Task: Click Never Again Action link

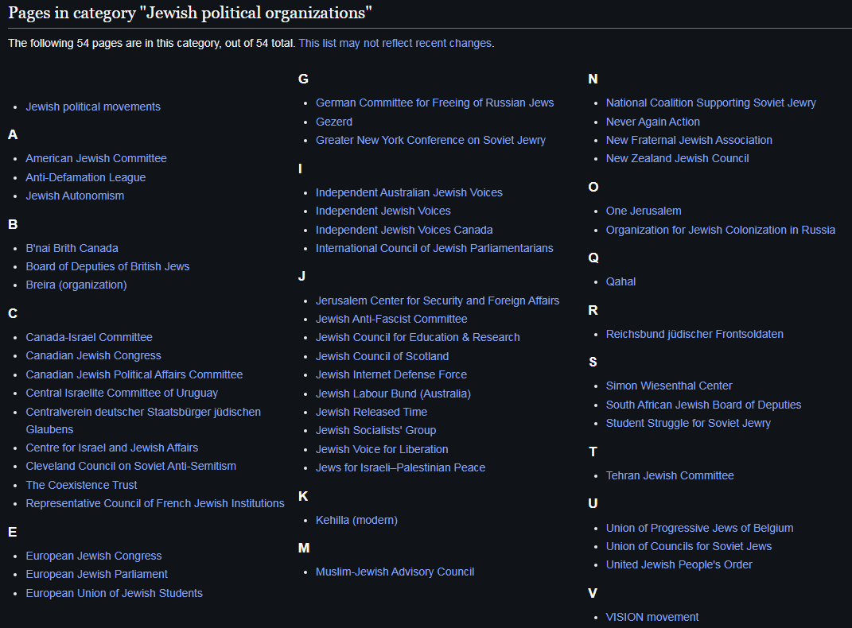Action: pos(652,122)
